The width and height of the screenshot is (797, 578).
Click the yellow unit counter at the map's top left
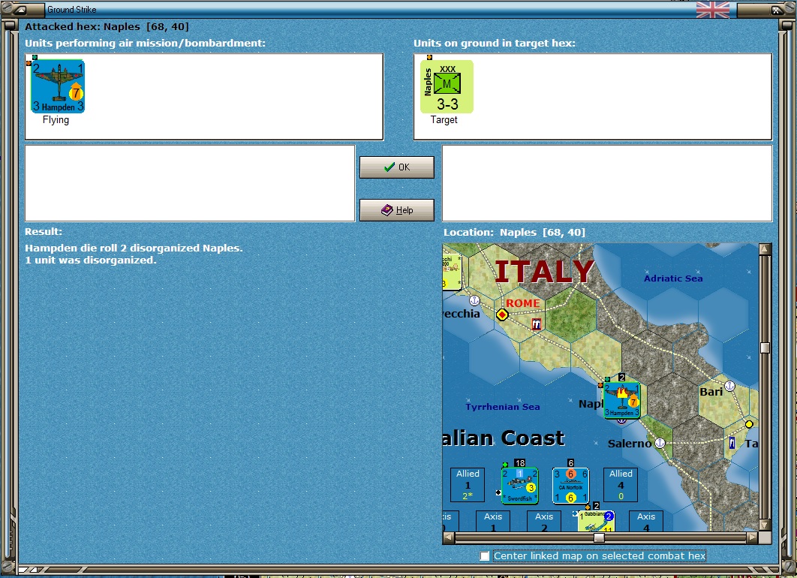[451, 272]
